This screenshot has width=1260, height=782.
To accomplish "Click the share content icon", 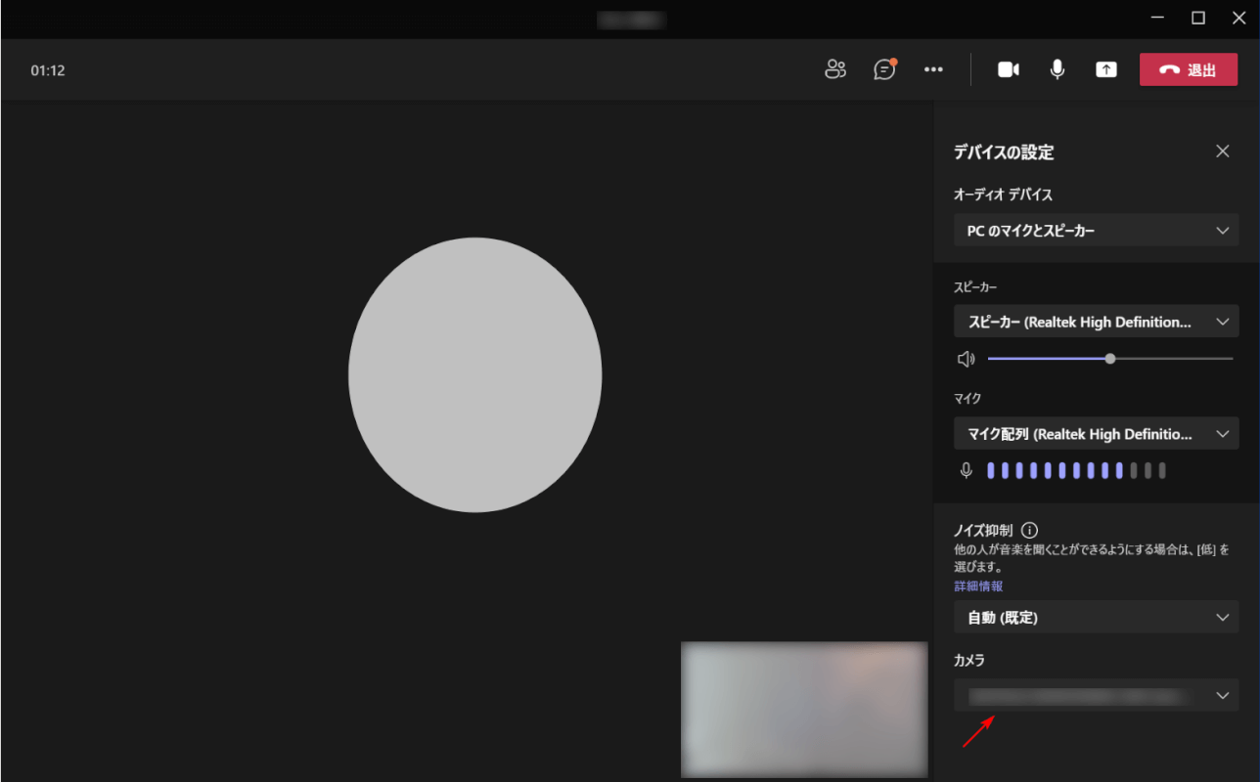I will 1106,69.
